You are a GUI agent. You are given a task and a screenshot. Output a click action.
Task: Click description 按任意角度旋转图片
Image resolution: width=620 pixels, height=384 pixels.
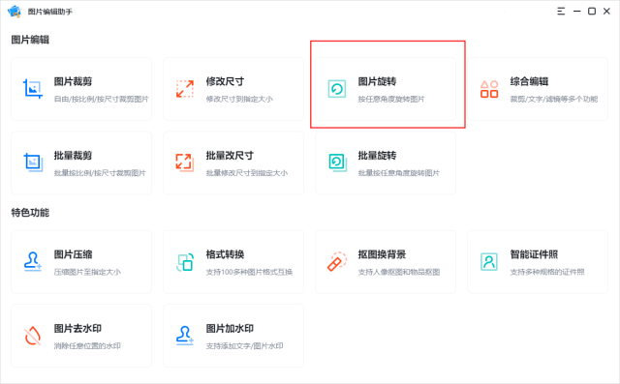click(x=391, y=99)
